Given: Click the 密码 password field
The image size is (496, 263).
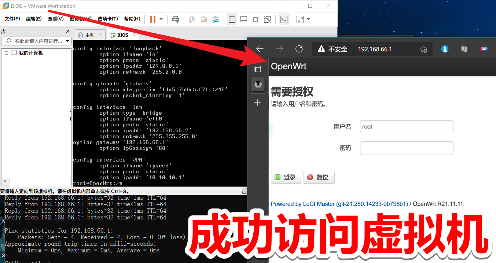Looking at the screenshot, I should (407, 148).
